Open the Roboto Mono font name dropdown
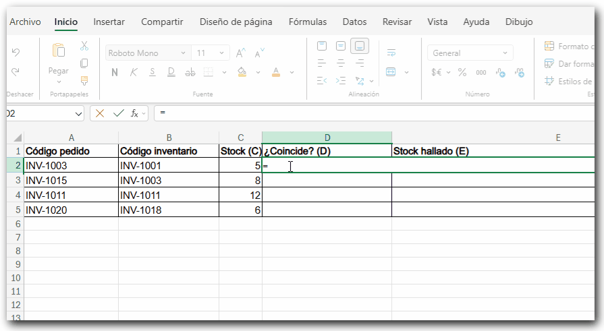Image resolution: width=604 pixels, height=331 pixels. pos(184,53)
